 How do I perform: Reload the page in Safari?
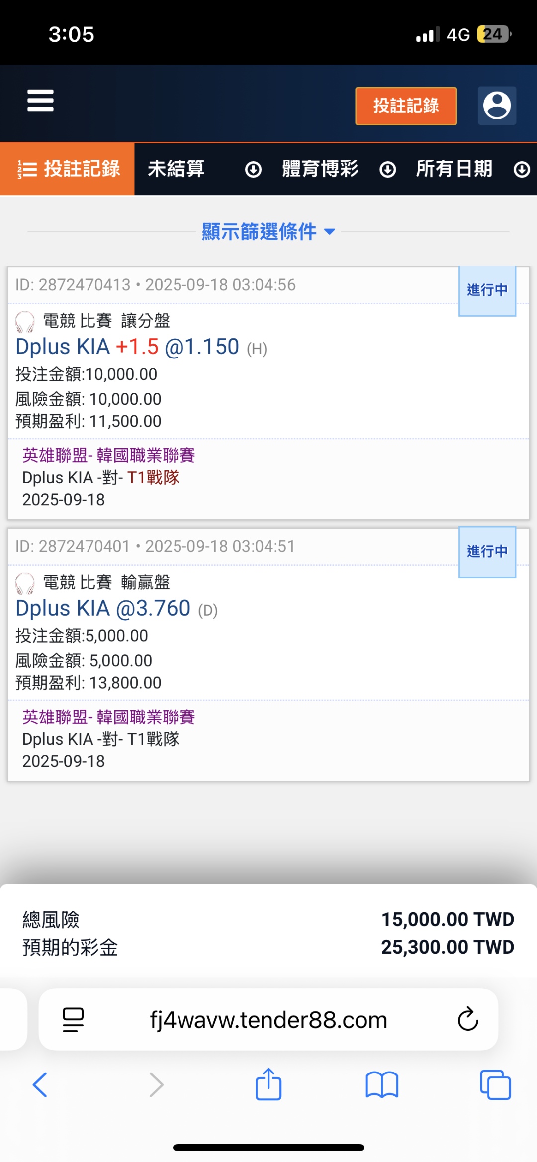coord(467,1019)
